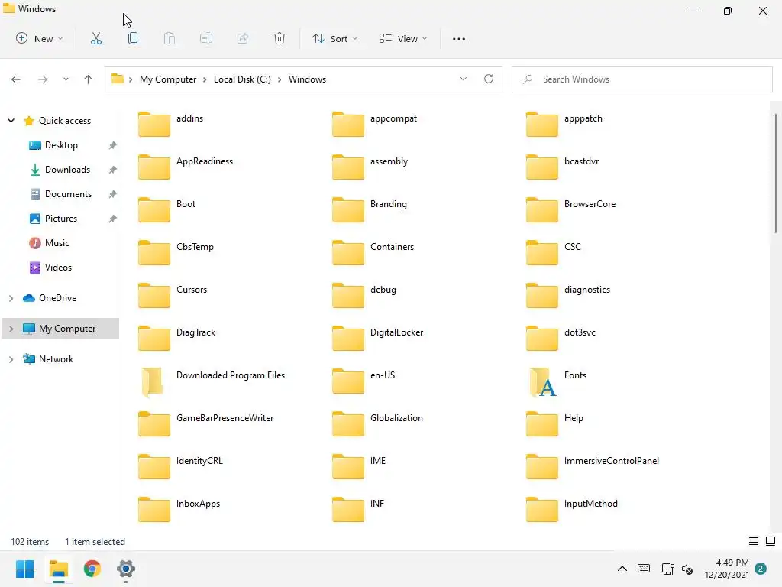Go up one folder level arrow
The height and width of the screenshot is (587, 782).
pos(89,79)
